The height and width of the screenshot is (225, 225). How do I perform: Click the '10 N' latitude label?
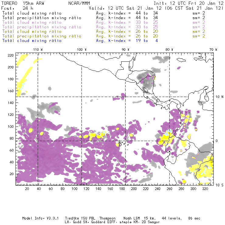[x=220, y=97]
